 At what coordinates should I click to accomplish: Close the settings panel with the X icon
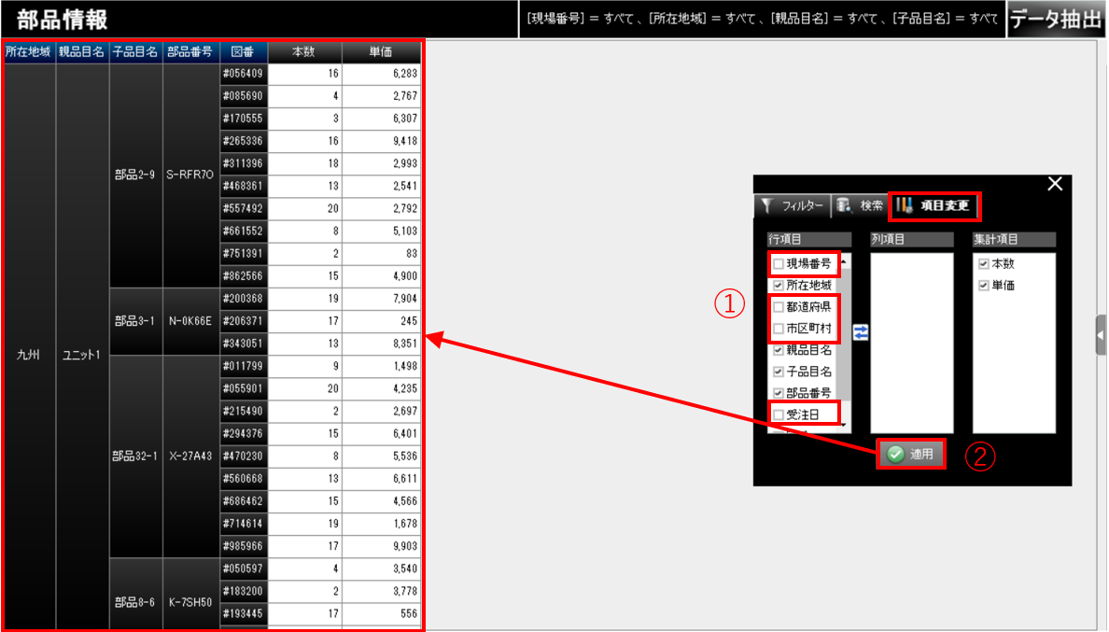click(x=1055, y=185)
